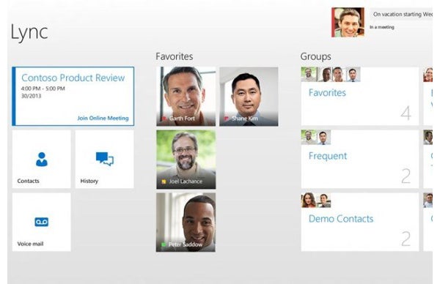Click the '4:00 PM - 5:00 PM' meeting time

click(x=43, y=89)
